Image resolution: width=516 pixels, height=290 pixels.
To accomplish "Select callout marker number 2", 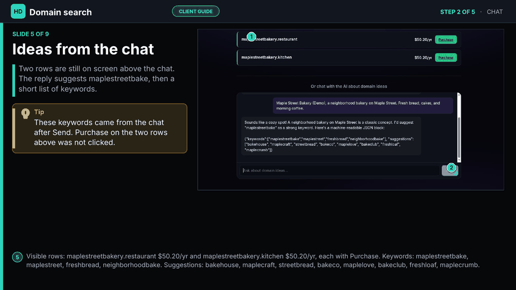I will 451,168.
